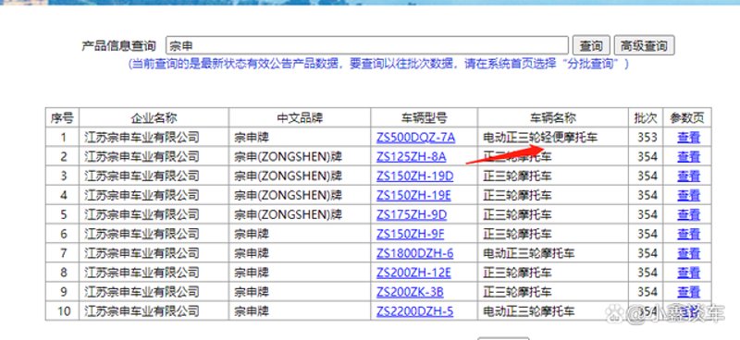The height and width of the screenshot is (340, 740).
Task: Open vehicle model link ZS150ZH-19E
Action: [413, 195]
